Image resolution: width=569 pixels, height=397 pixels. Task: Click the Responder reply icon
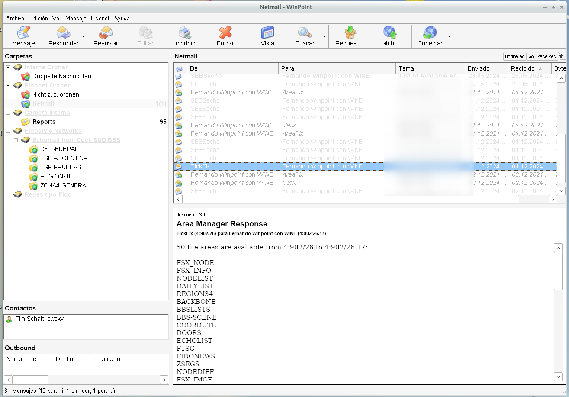coord(63,33)
